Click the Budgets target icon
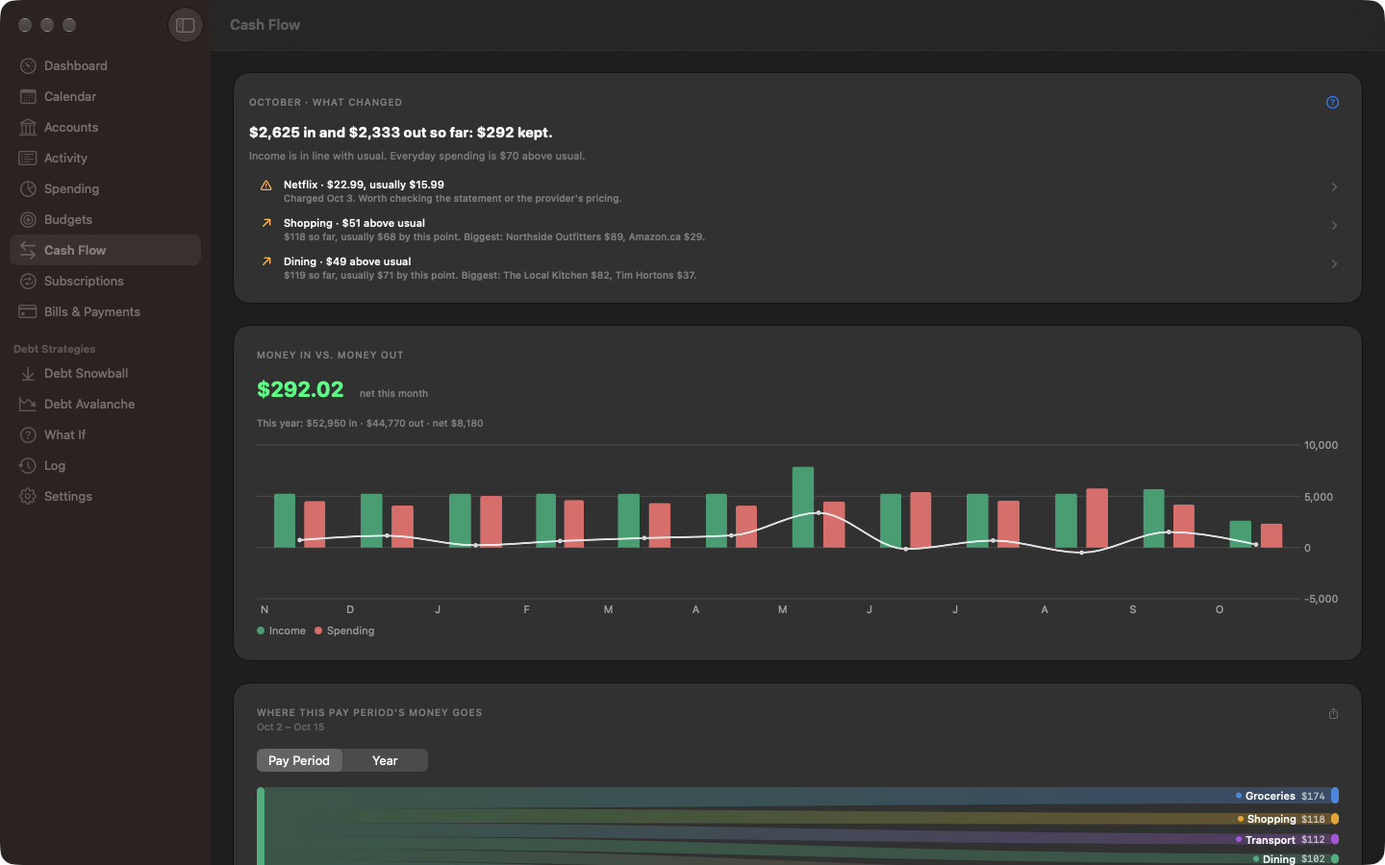 click(x=28, y=219)
